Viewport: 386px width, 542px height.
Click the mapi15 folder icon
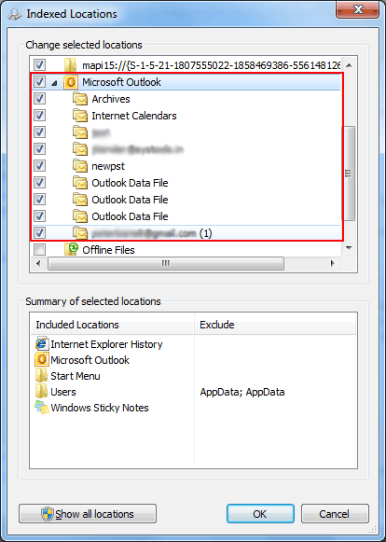coord(71,65)
